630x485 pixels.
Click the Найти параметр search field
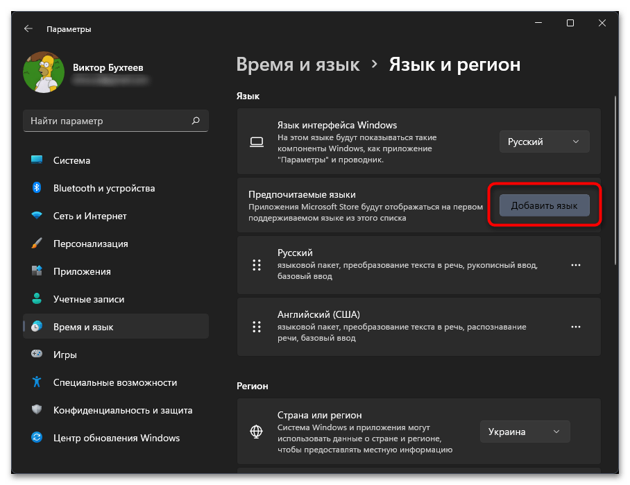(x=116, y=121)
